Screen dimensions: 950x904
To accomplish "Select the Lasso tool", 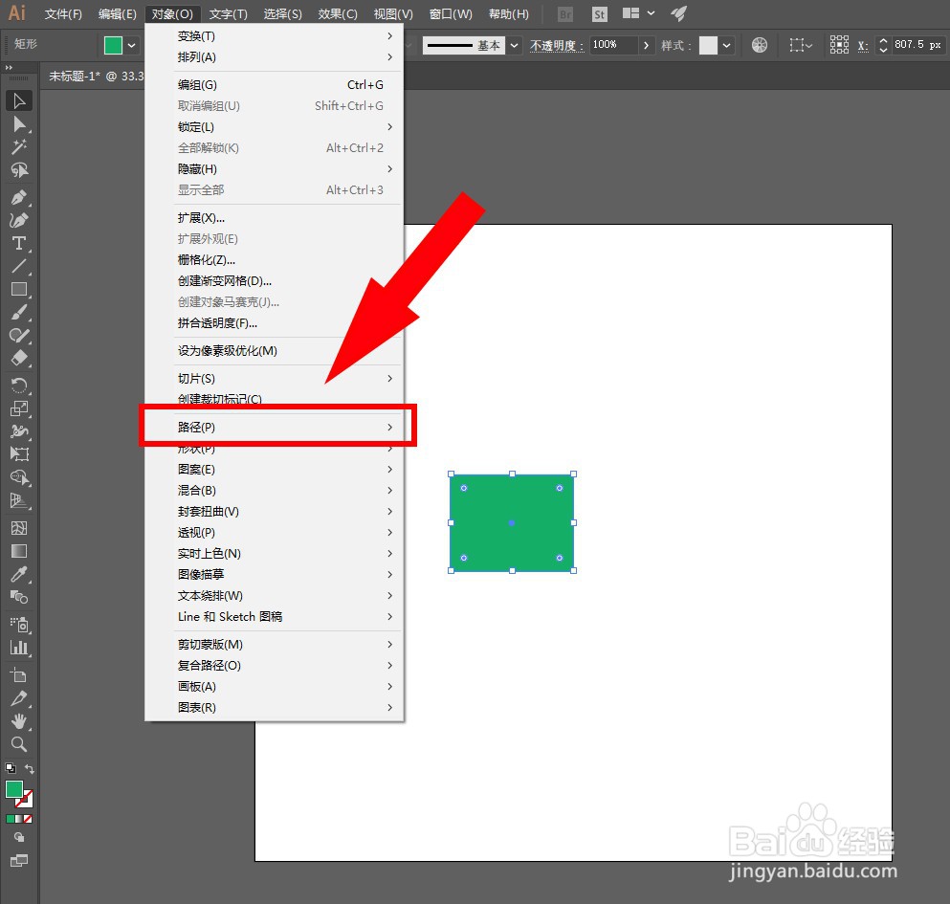I will [x=19, y=170].
